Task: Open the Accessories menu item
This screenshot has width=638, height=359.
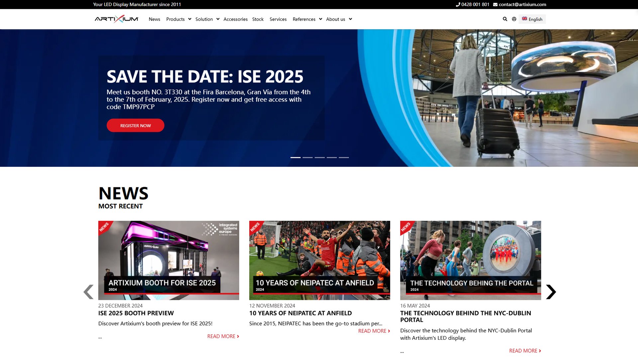Action: [x=235, y=19]
